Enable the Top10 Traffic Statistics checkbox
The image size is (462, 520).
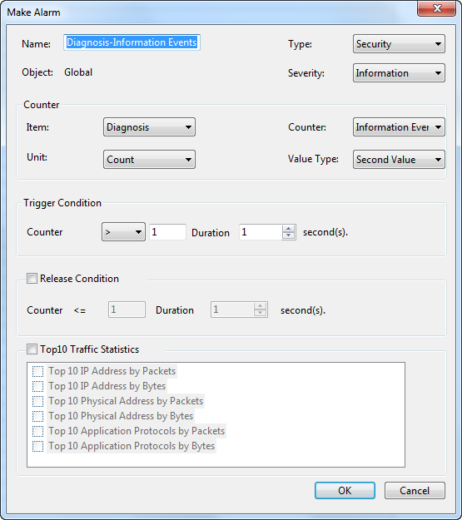[32, 349]
